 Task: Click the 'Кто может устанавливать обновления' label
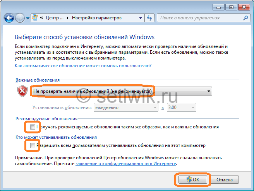click(x=56, y=137)
